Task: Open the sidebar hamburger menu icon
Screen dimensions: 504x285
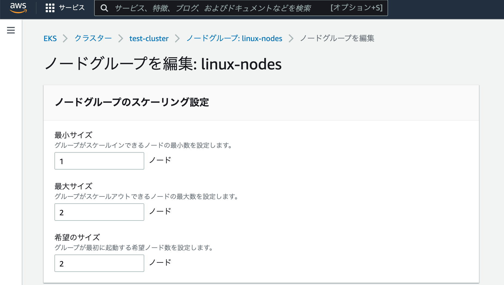Action: pyautogui.click(x=11, y=30)
